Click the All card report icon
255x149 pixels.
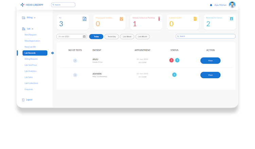click(x=85, y=19)
